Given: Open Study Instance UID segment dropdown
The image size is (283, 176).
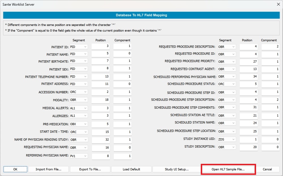Looking at the screenshot, I should pyautogui.click(x=227, y=139).
